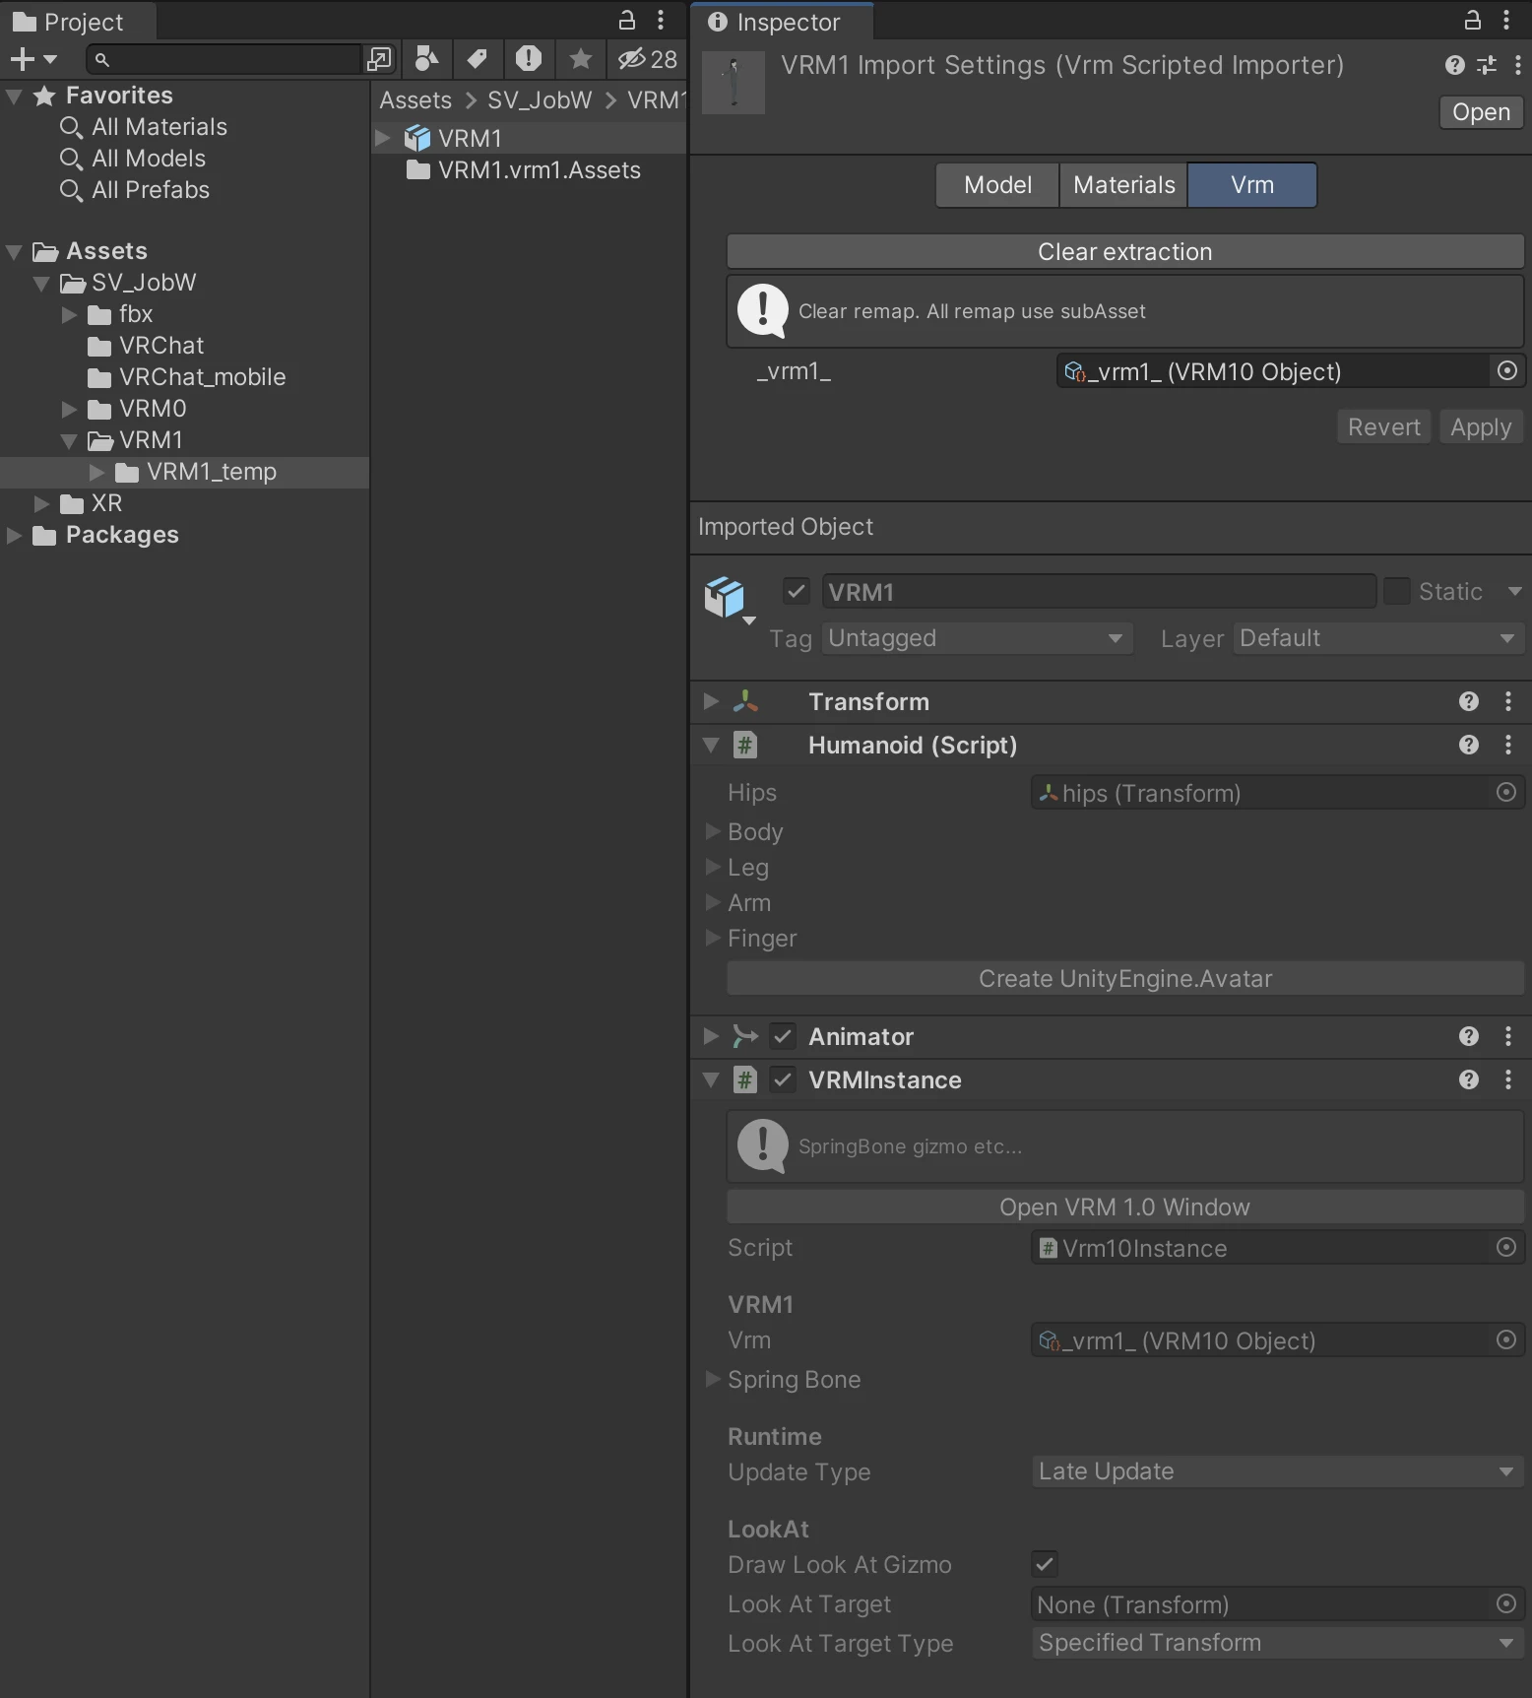Switch to the Model tab
The width and height of the screenshot is (1532, 1698).
(x=997, y=185)
